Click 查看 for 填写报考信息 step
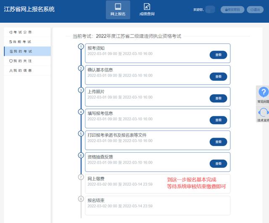 [218, 120]
